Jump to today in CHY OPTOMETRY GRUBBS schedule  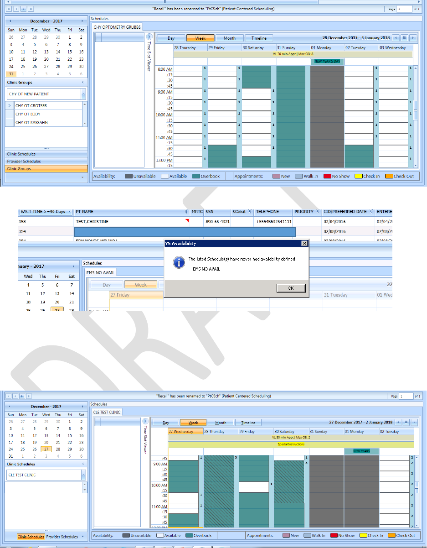point(404,38)
